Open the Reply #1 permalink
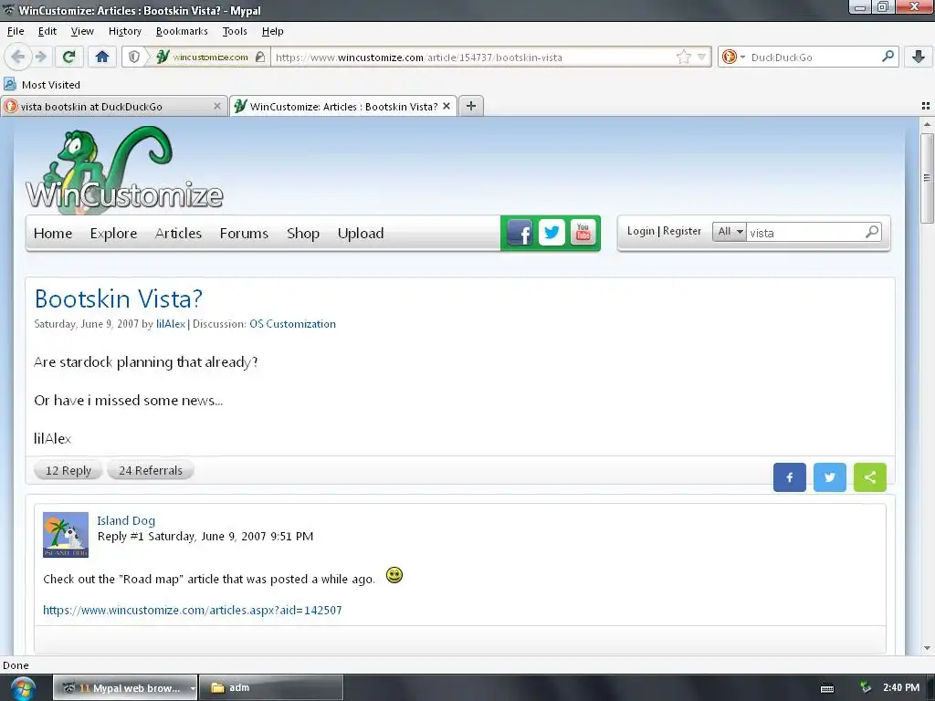The height and width of the screenshot is (701, 935). pos(121,536)
